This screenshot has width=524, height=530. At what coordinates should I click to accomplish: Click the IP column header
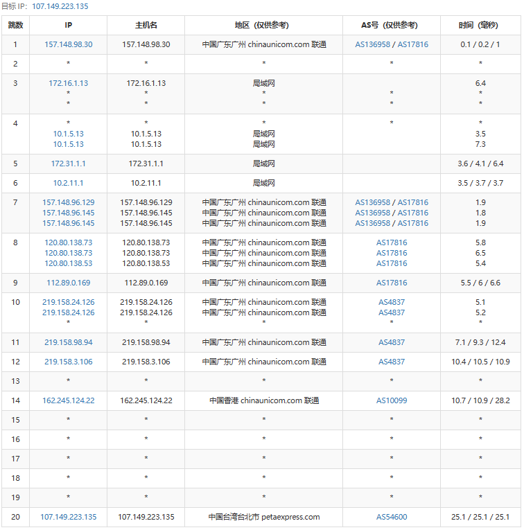(x=69, y=25)
